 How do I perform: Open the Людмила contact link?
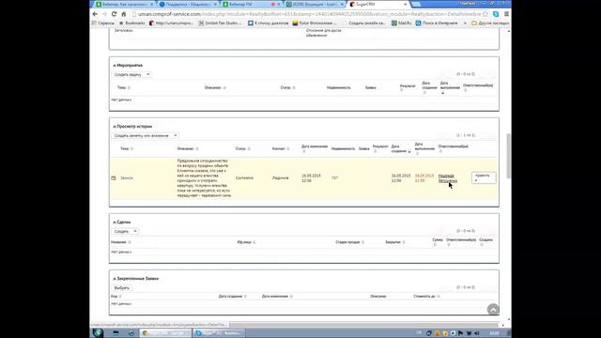tap(280, 178)
